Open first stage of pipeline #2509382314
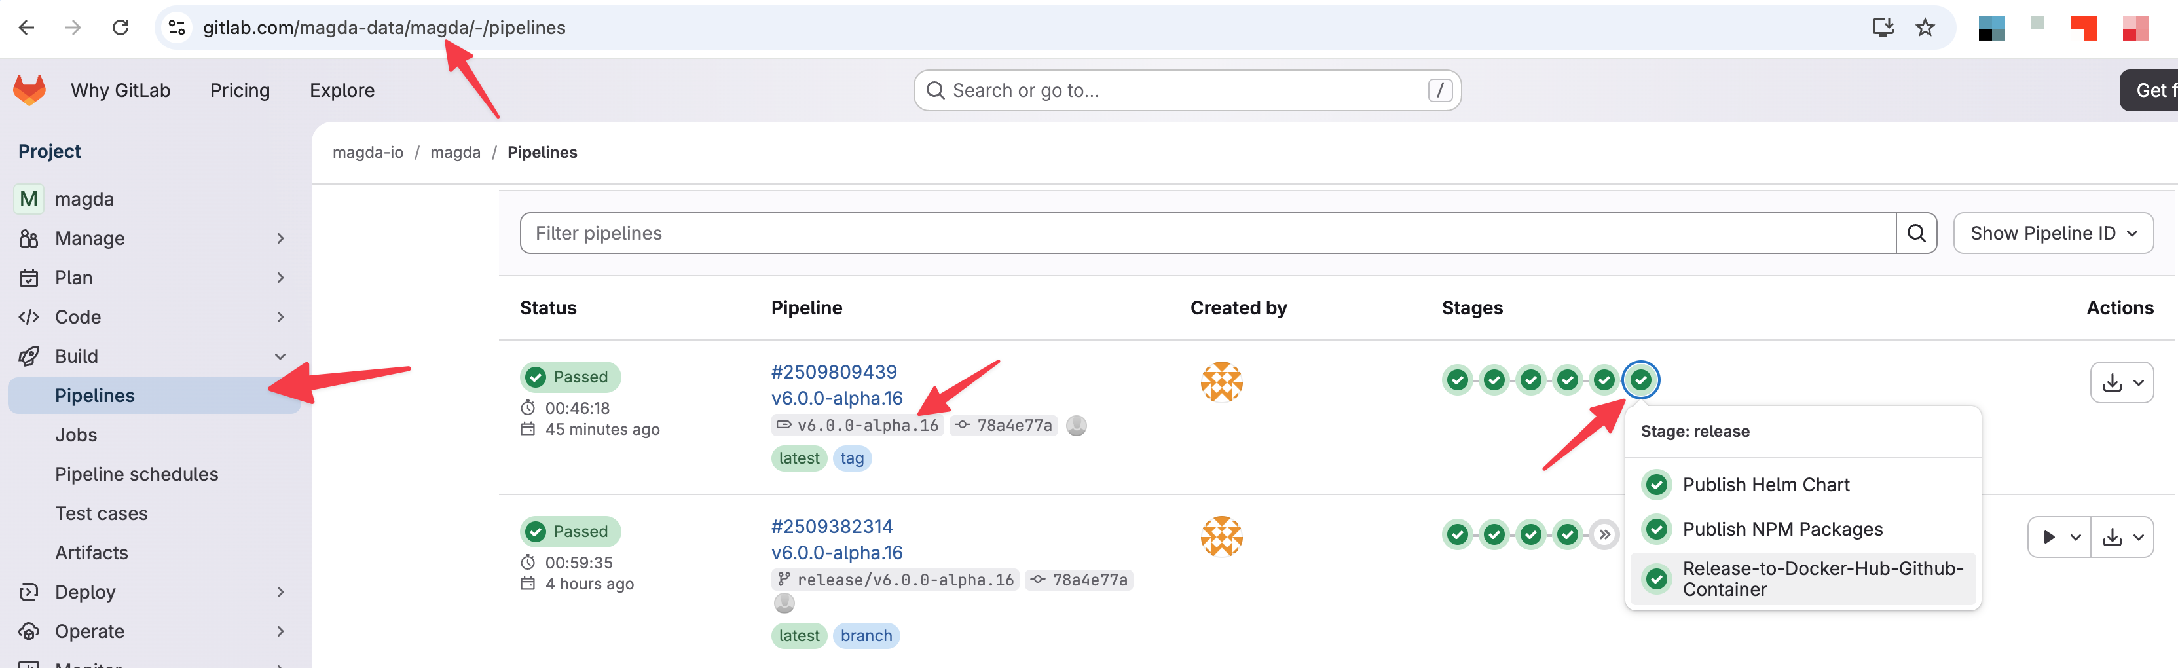The width and height of the screenshot is (2178, 668). pyautogui.click(x=1458, y=534)
